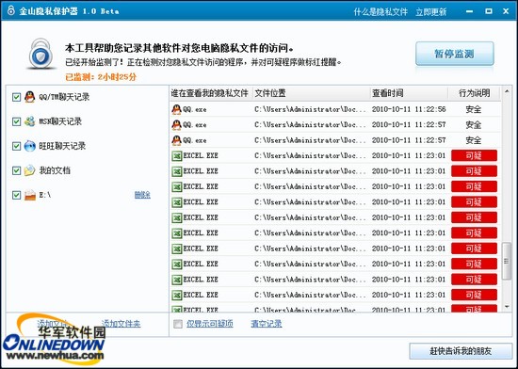Click the 添加文件夹 link

pos(121,324)
